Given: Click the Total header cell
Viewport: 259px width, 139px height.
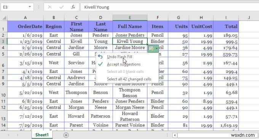Looking at the screenshot, I should pyautogui.click(x=226, y=26).
